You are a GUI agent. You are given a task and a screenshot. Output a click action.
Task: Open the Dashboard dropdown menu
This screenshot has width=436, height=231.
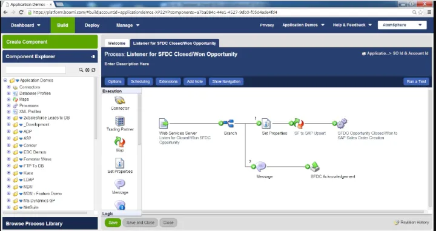[25, 25]
